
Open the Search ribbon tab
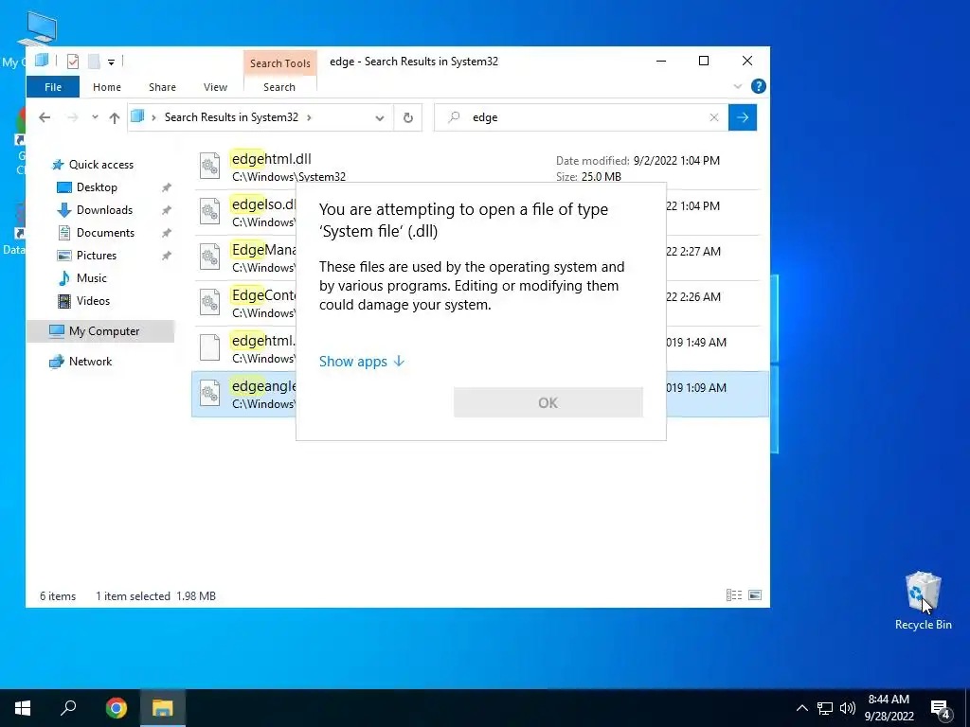click(279, 87)
